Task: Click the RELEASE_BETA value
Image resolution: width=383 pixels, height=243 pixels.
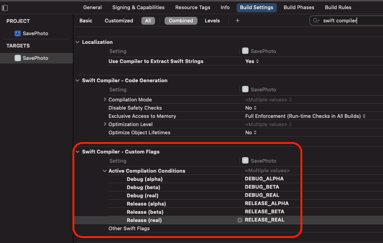Action: [264, 211]
